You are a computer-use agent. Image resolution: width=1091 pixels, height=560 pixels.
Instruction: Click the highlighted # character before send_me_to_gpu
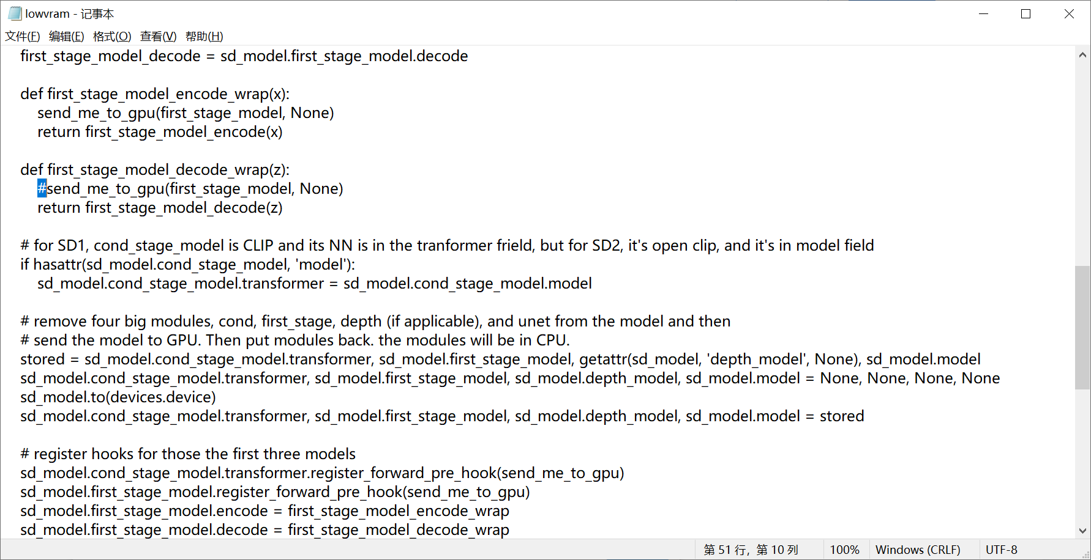click(x=42, y=188)
